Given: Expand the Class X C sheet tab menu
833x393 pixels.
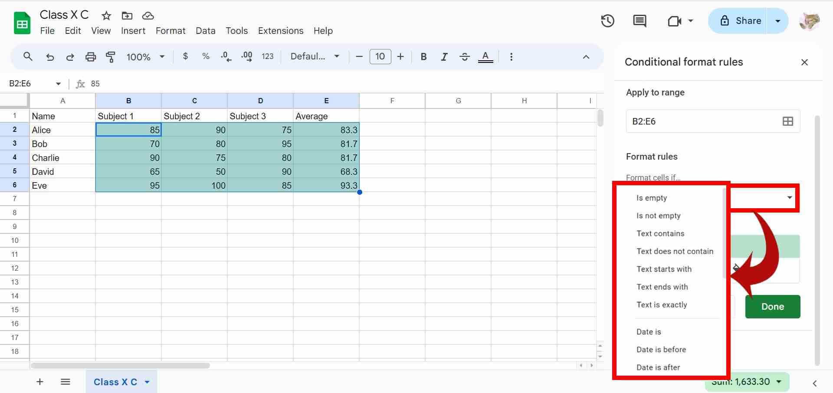Looking at the screenshot, I should click(x=147, y=382).
